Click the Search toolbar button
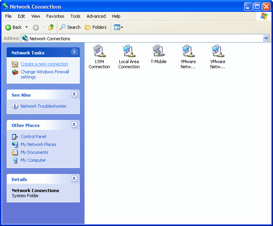The width and height of the screenshot is (273, 226). click(70, 27)
